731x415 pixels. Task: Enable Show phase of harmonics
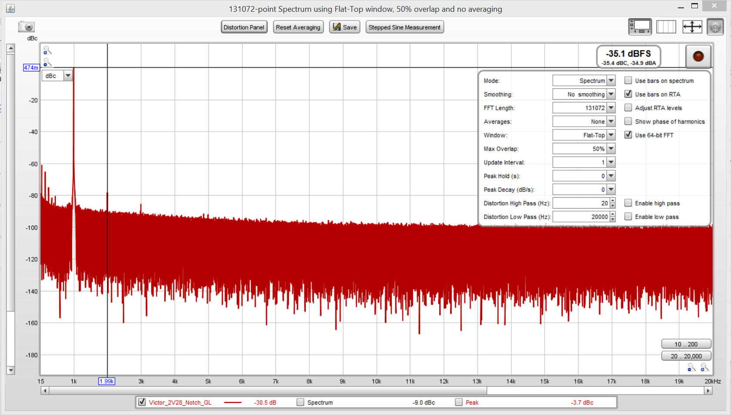click(x=628, y=121)
